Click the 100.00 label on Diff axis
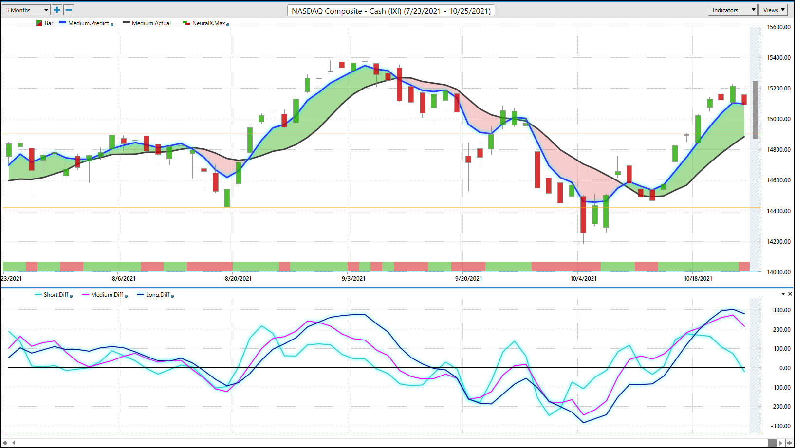795x448 pixels. click(x=782, y=349)
